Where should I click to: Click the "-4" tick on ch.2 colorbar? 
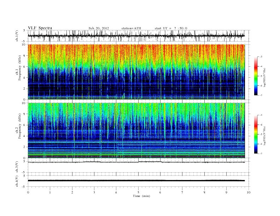coord(261,125)
